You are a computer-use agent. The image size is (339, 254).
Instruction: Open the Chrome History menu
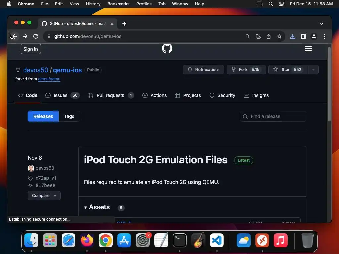[x=93, y=4]
